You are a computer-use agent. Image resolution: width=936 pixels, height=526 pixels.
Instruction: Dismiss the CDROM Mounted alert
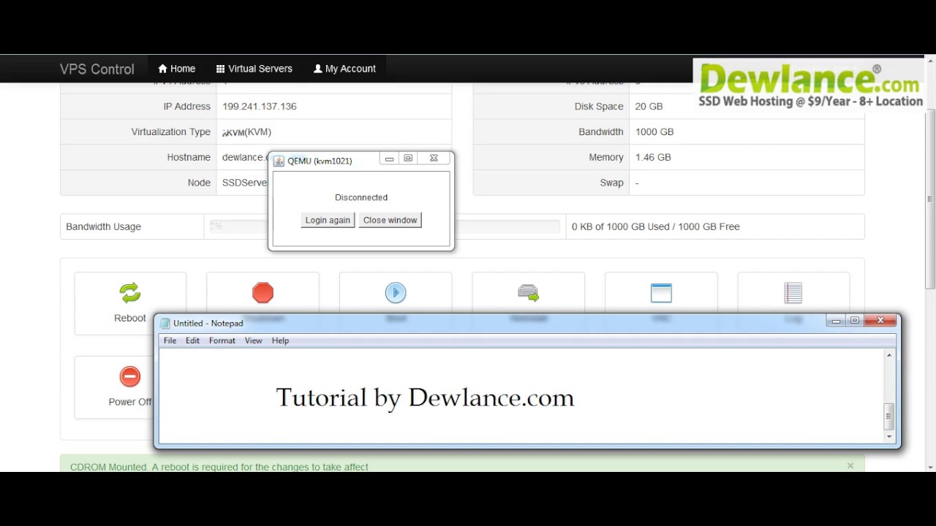click(850, 465)
